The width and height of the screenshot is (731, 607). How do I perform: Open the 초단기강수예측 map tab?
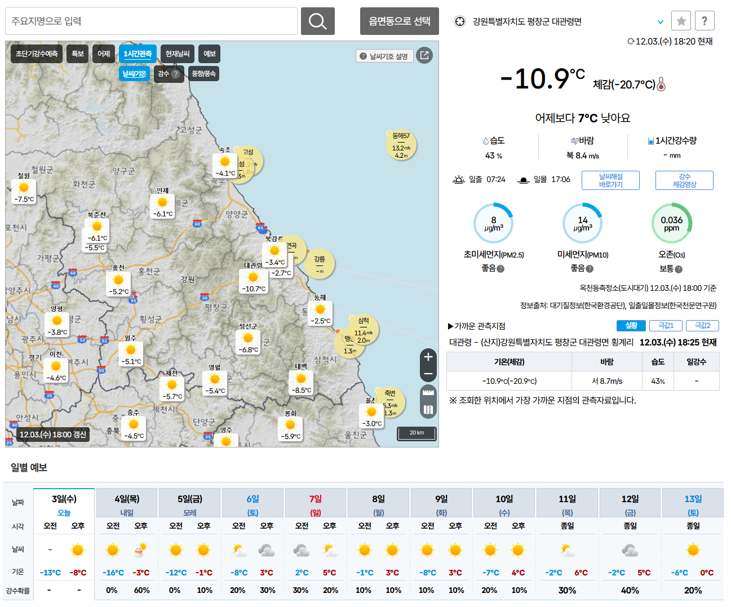pyautogui.click(x=37, y=54)
